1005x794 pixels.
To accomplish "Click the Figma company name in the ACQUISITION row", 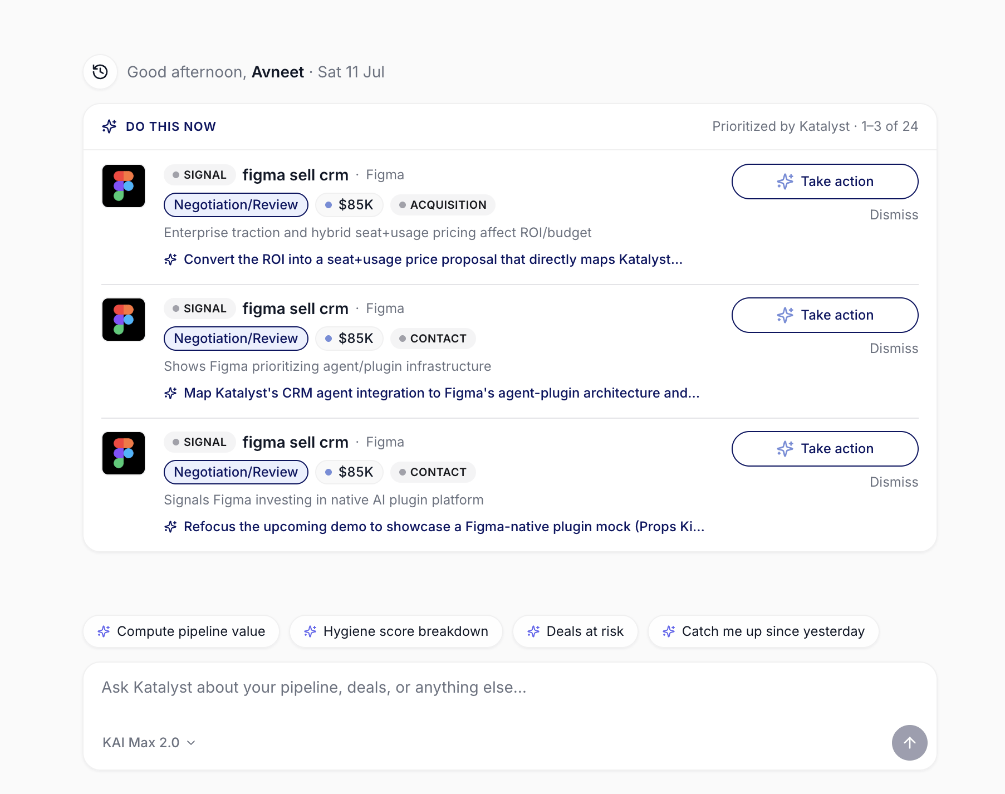I will 385,175.
